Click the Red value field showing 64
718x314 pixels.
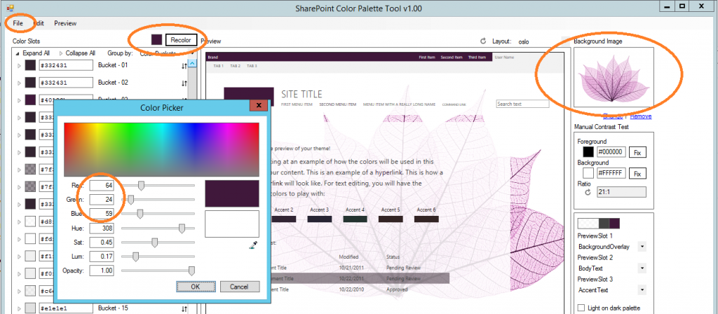click(x=102, y=185)
